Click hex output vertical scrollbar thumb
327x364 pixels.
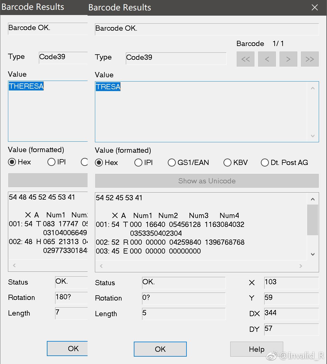point(313,220)
